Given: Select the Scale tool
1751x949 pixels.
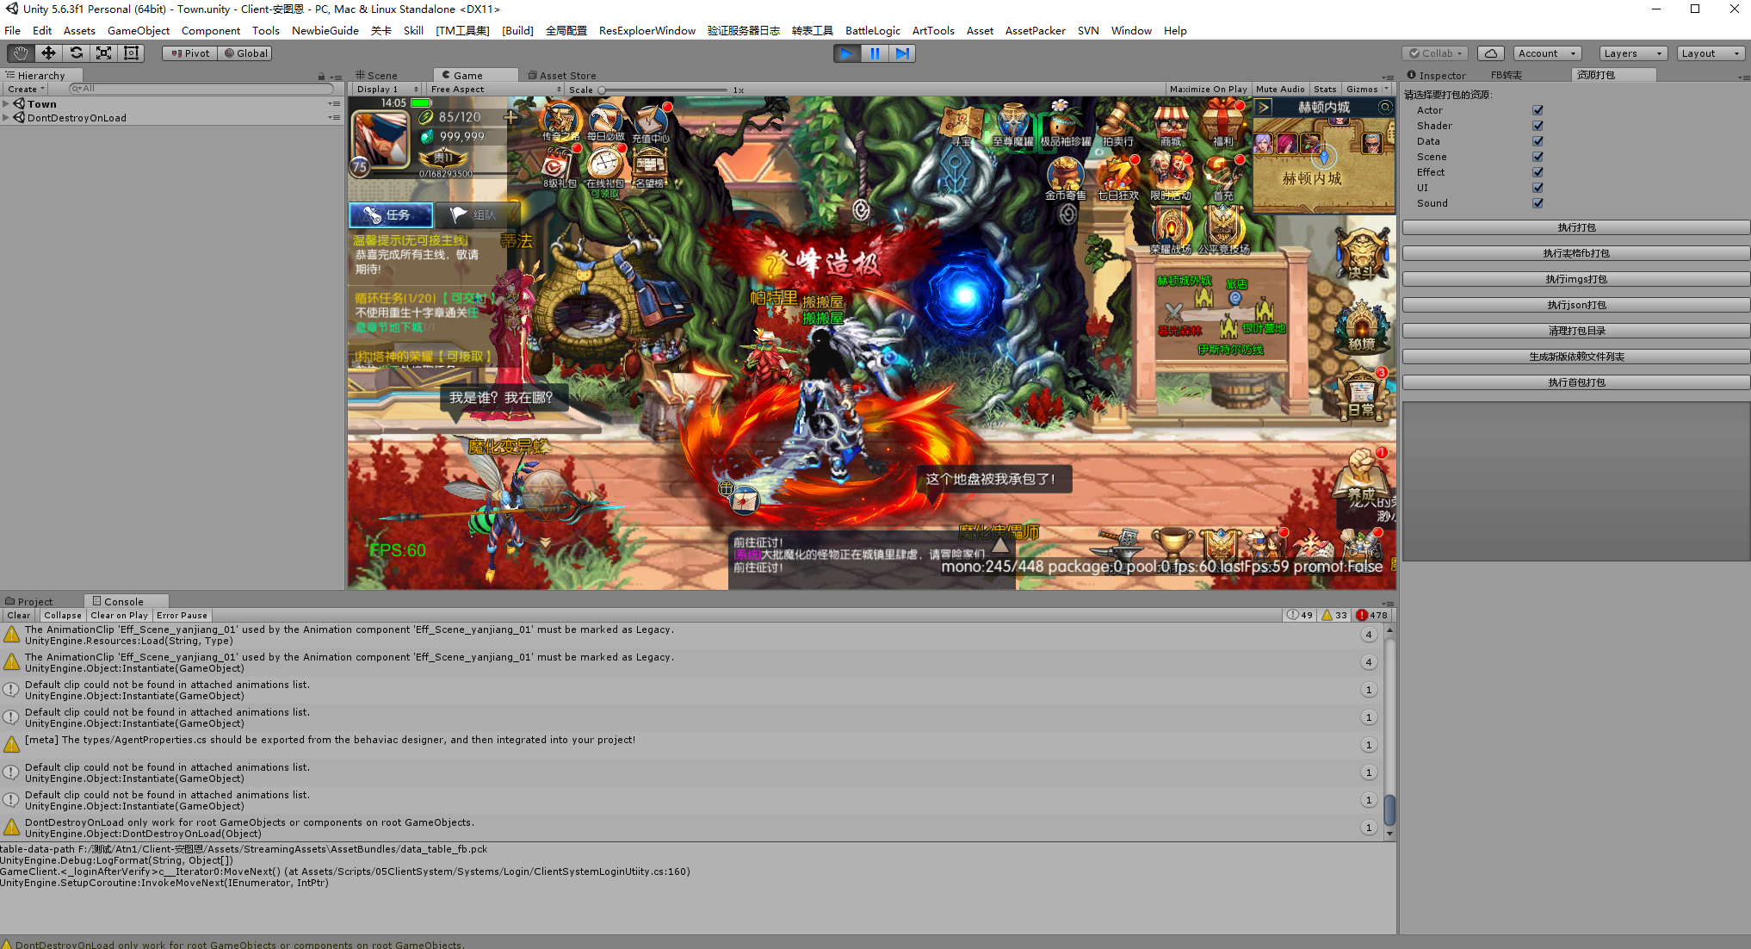Looking at the screenshot, I should point(103,53).
